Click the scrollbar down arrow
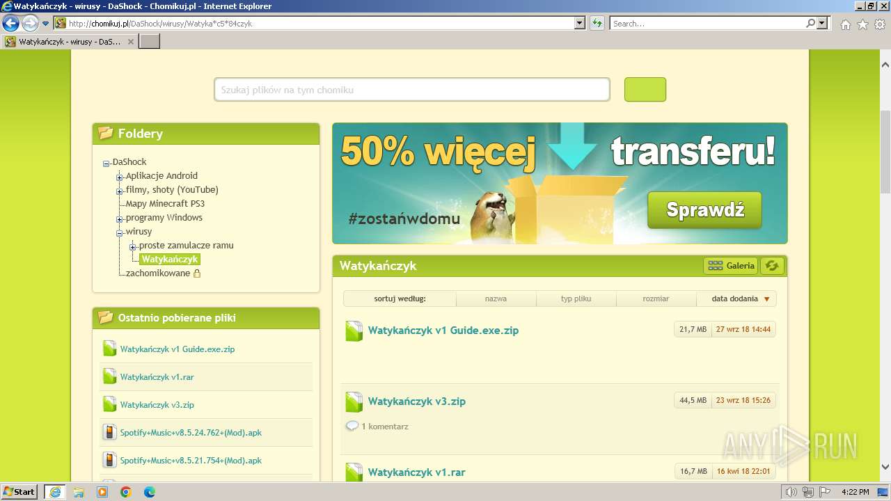891x501 pixels. coord(885,467)
